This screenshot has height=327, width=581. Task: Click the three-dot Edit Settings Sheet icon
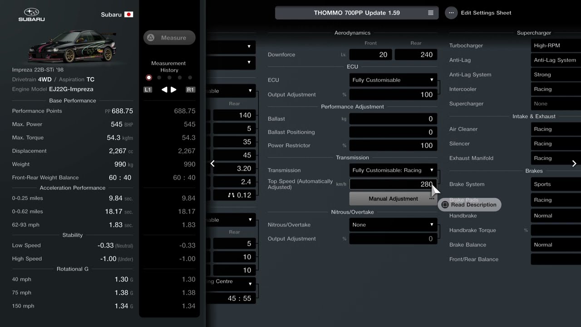(x=451, y=13)
